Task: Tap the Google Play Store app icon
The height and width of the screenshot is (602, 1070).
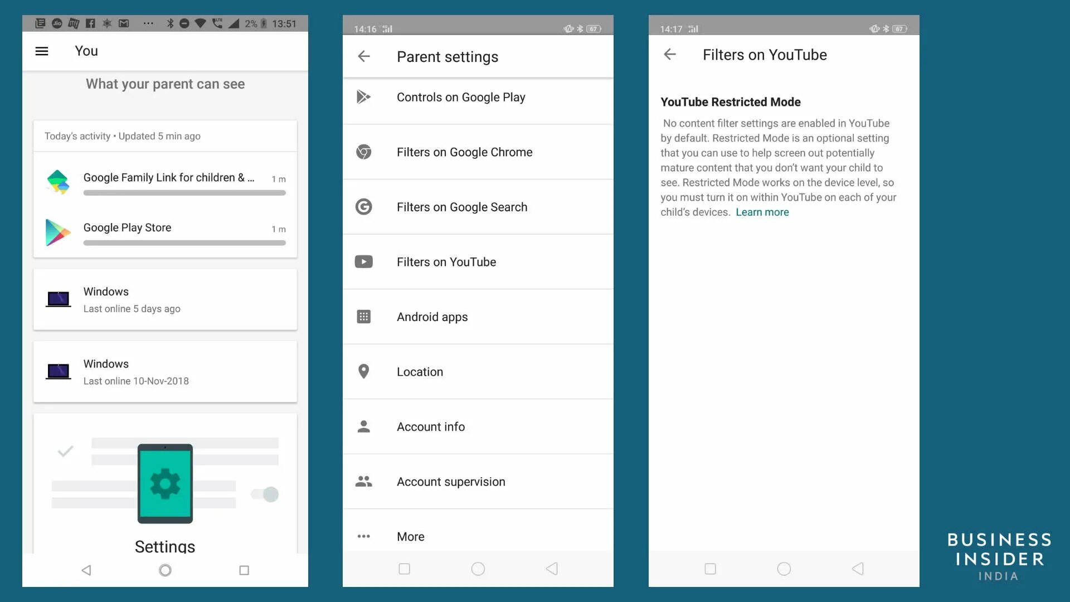Action: (x=58, y=232)
